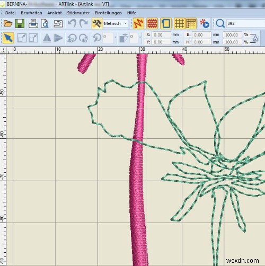Save the design with the green floppy icon

tap(20, 23)
